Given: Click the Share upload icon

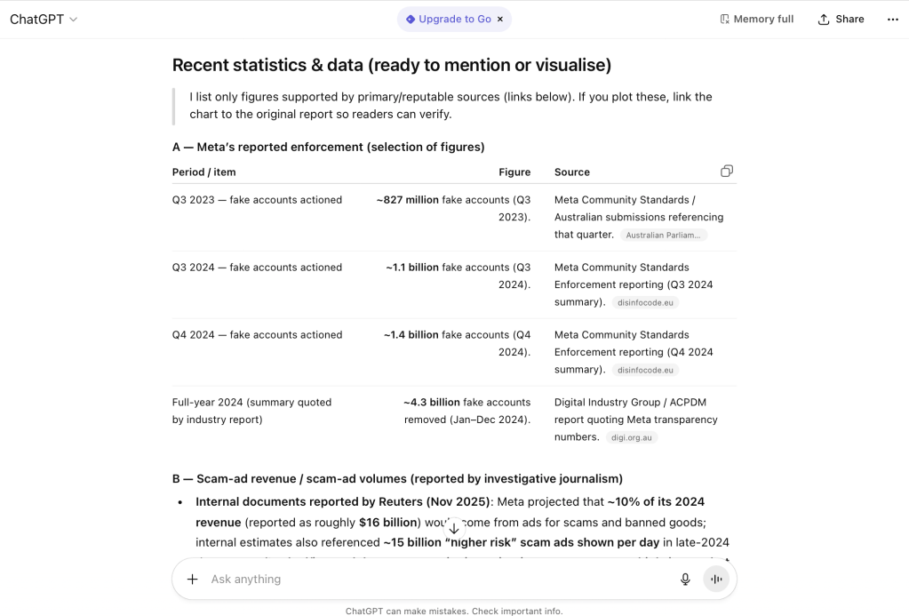Looking at the screenshot, I should (824, 20).
